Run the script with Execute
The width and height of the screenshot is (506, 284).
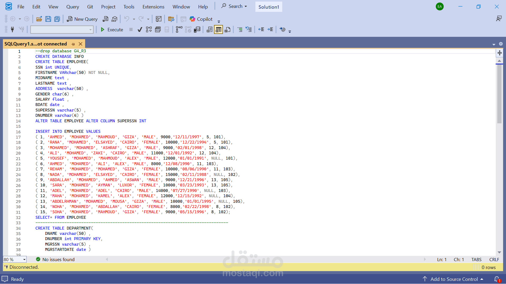[112, 29]
